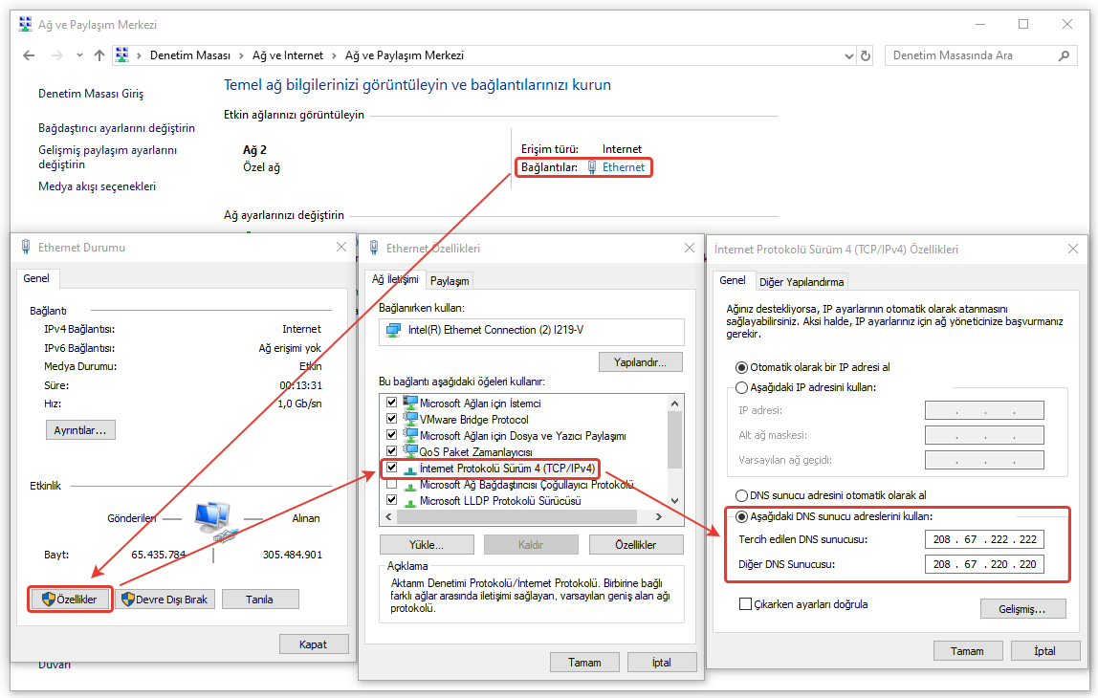Select Aşağıdaki IP adresini kullan option
Viewport: 1098px width, 698px height.
point(741,387)
